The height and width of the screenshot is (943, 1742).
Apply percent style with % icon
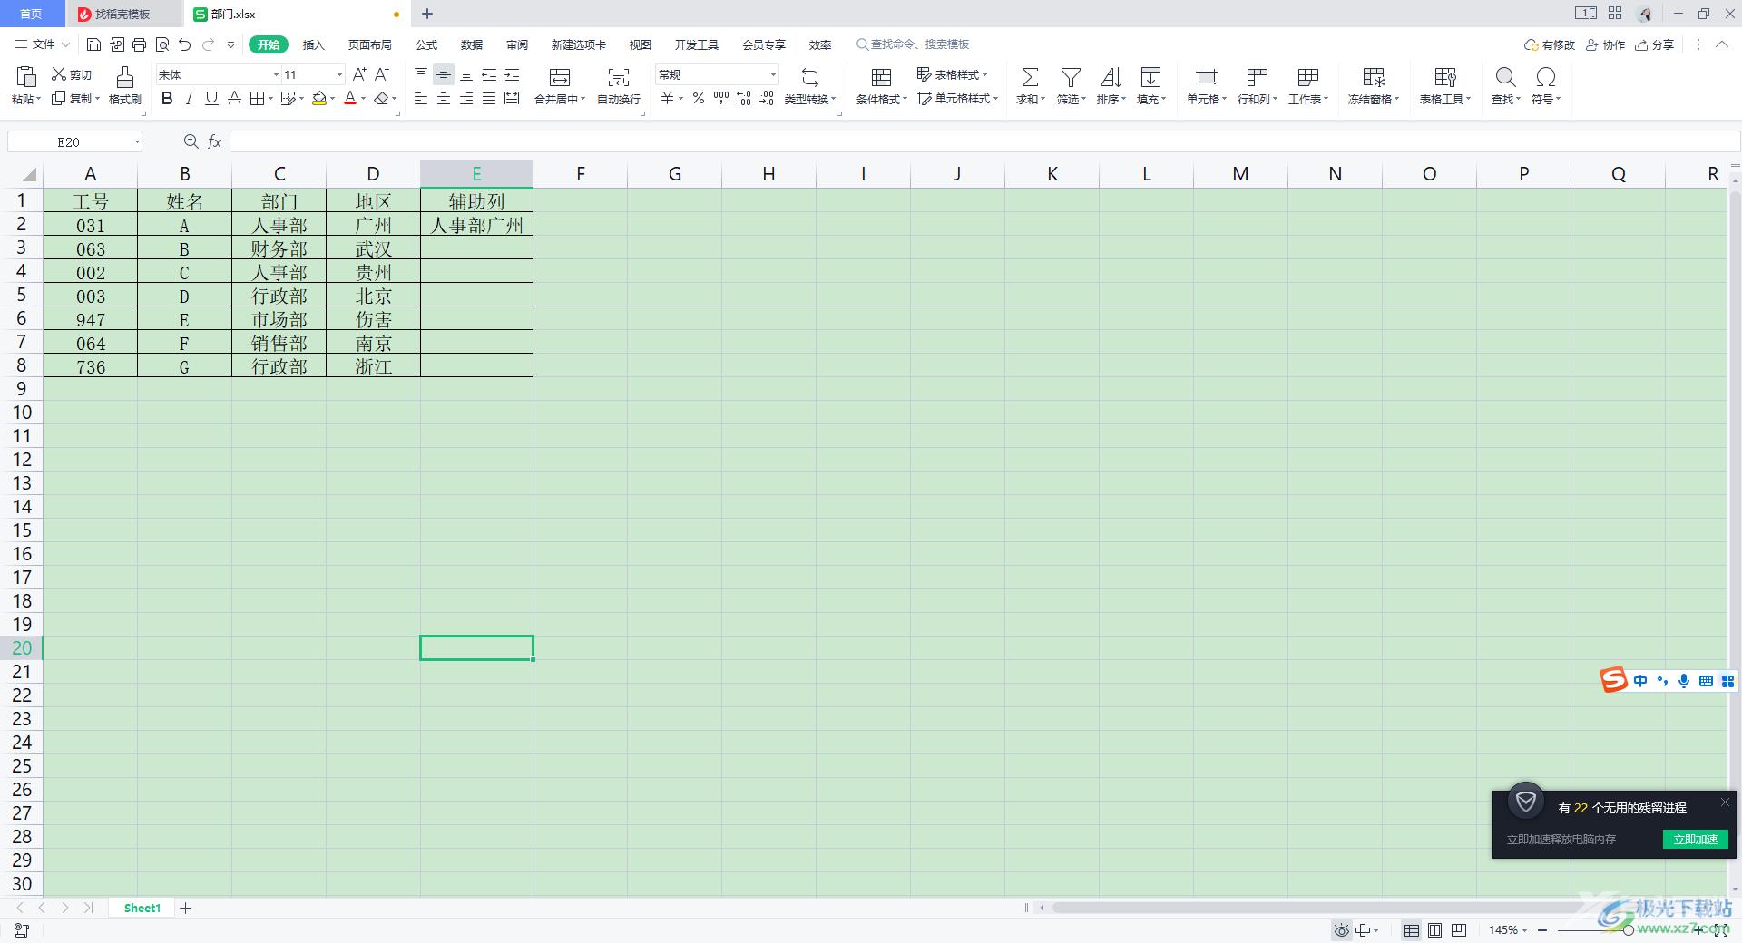point(698,98)
